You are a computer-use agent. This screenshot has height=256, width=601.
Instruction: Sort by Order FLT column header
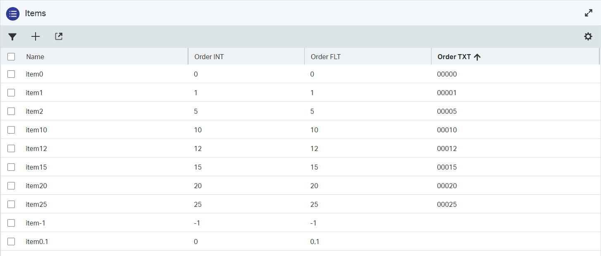[x=326, y=57]
